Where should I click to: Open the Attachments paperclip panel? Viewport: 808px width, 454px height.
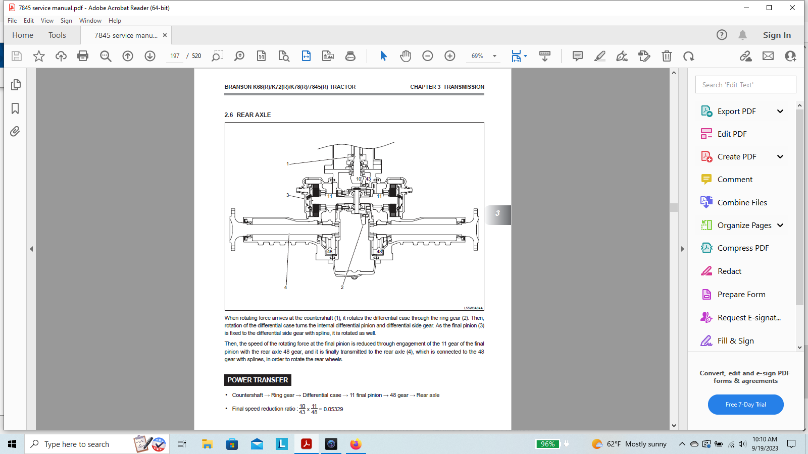[x=15, y=132]
